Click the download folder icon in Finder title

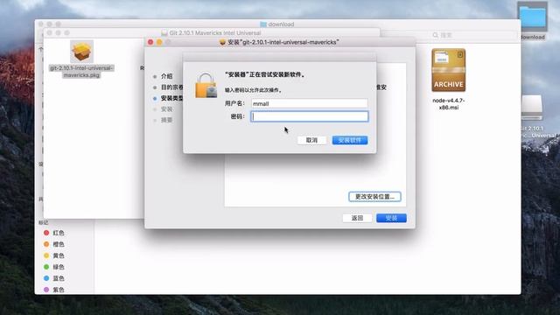263,24
